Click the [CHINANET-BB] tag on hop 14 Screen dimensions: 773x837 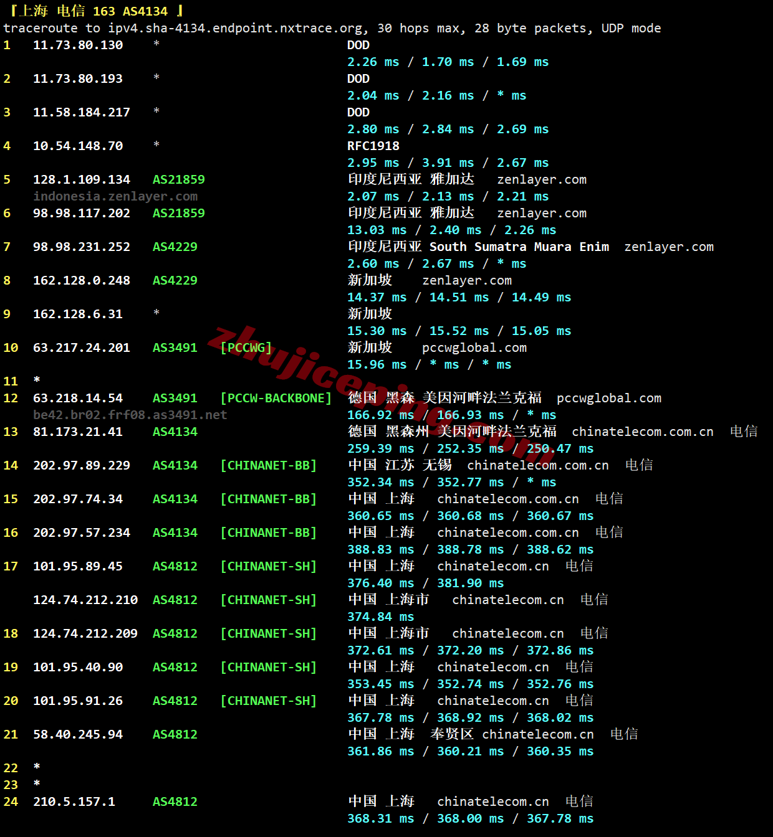(x=269, y=465)
